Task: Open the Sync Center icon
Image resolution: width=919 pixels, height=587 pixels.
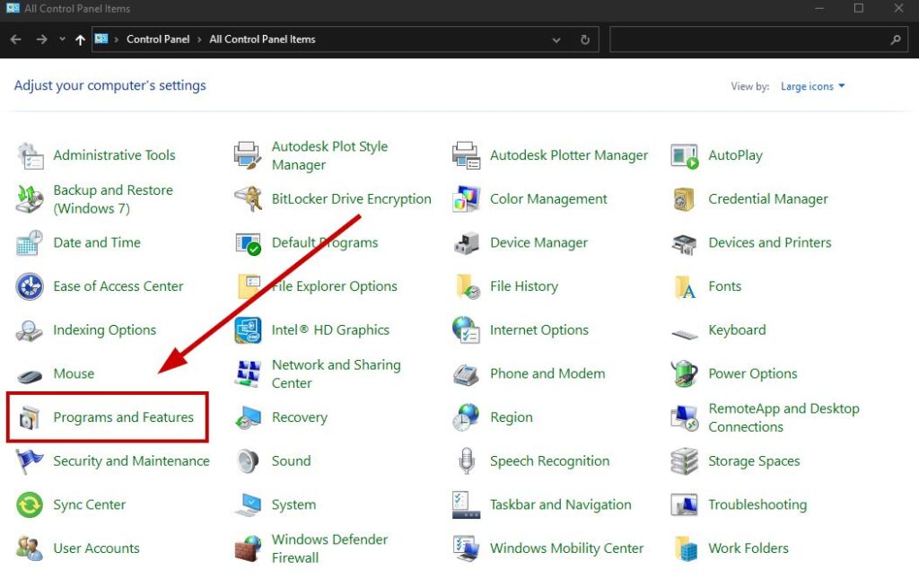Action: pos(30,505)
